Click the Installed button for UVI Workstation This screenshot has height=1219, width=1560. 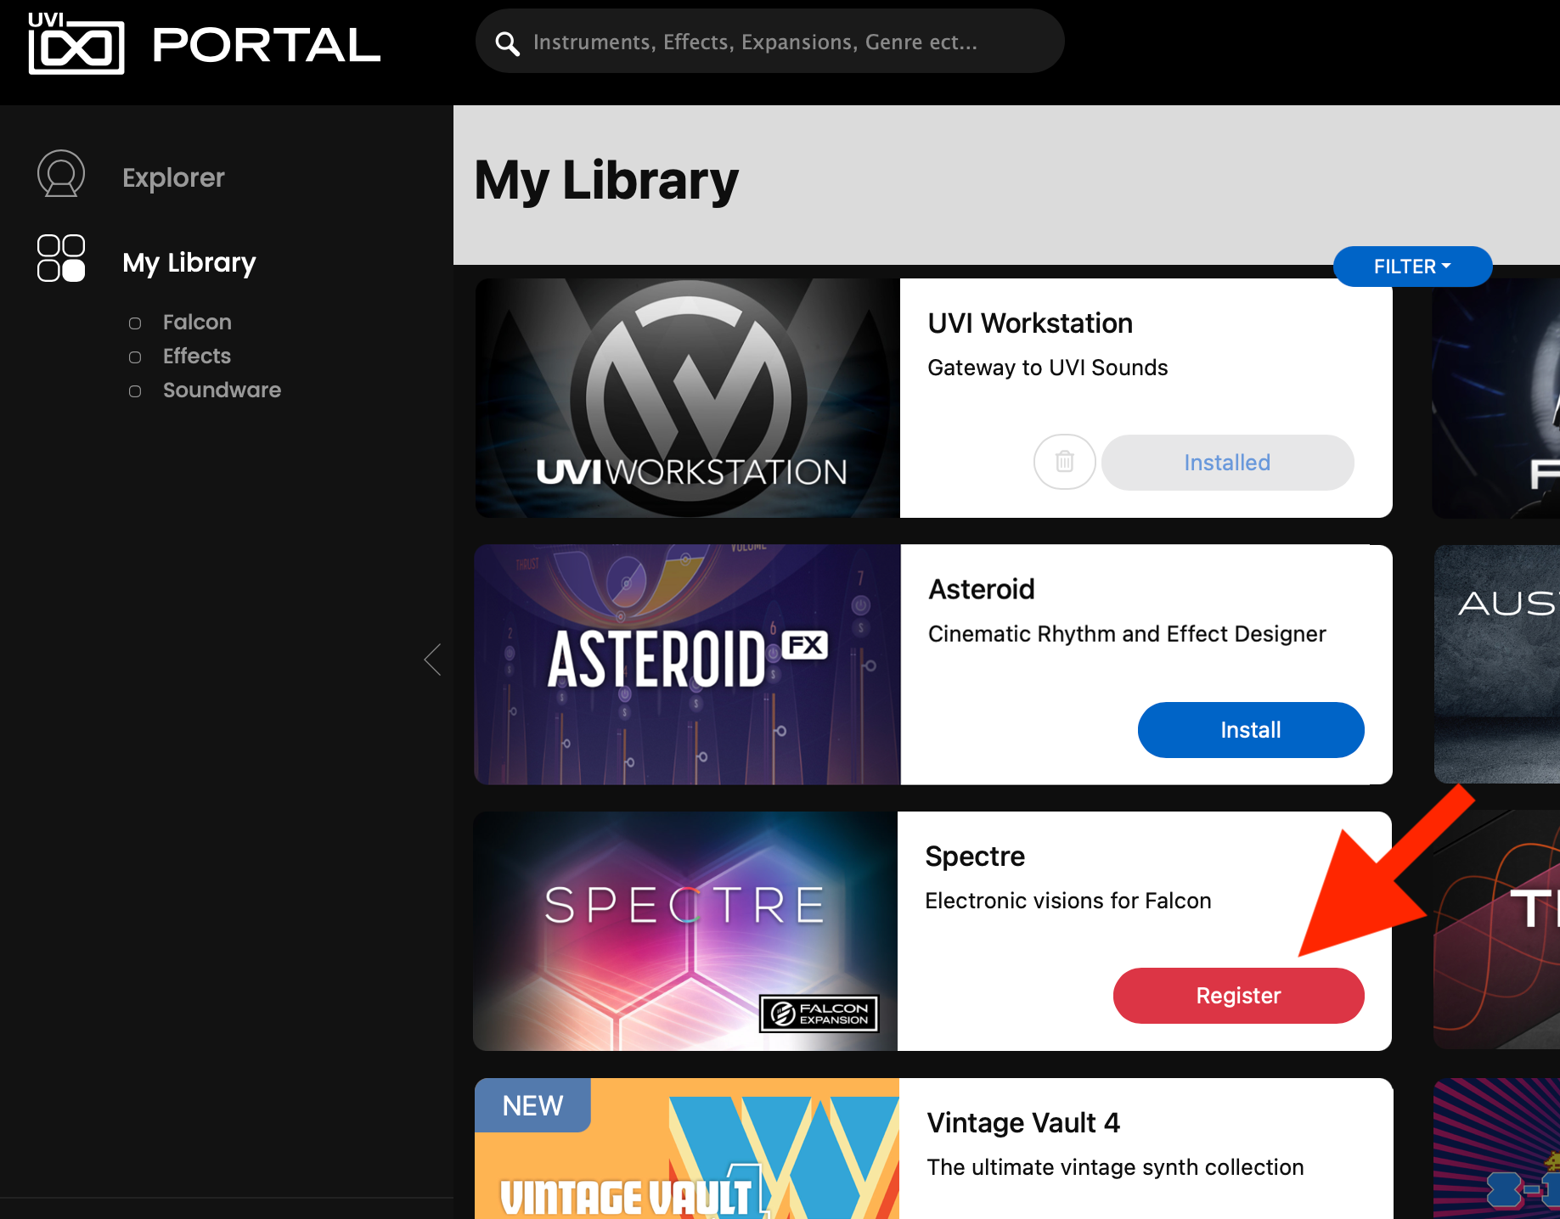pyautogui.click(x=1227, y=463)
